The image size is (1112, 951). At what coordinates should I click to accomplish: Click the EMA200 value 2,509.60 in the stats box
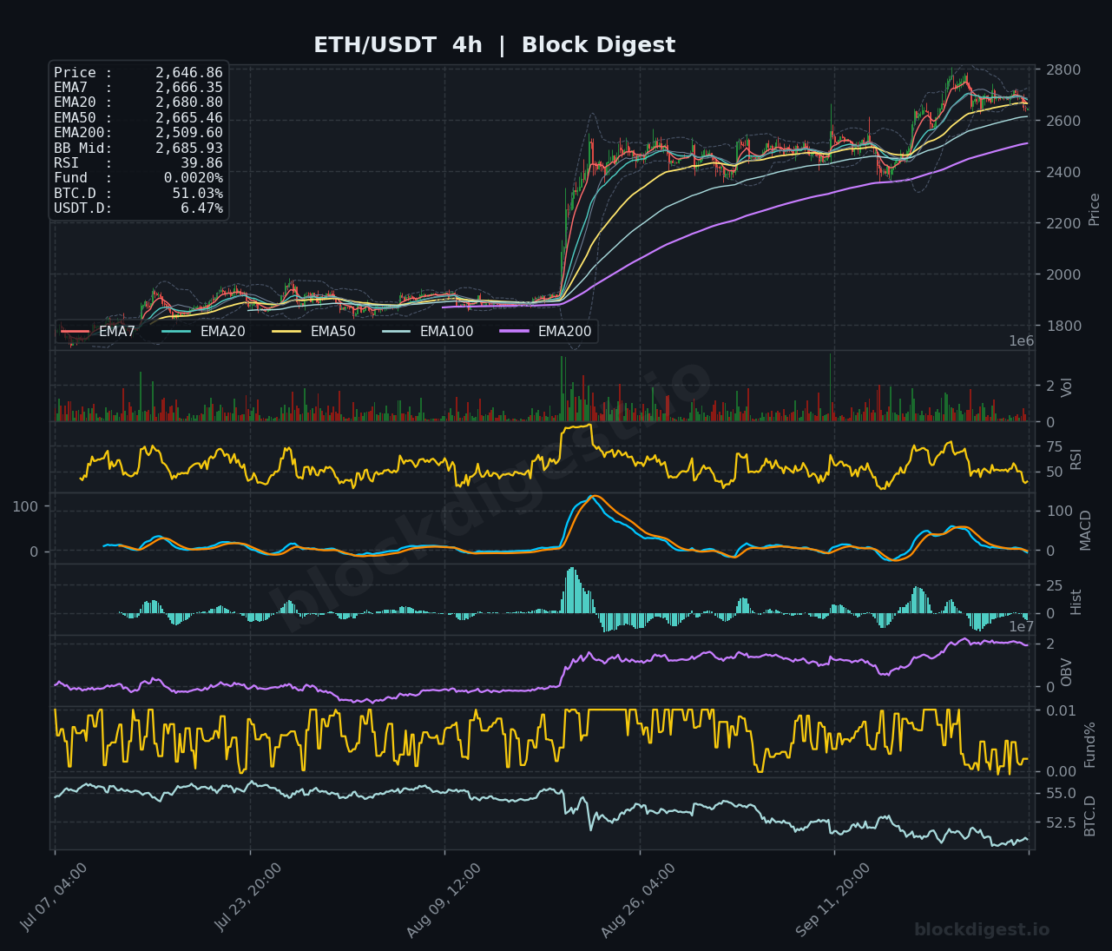click(189, 133)
